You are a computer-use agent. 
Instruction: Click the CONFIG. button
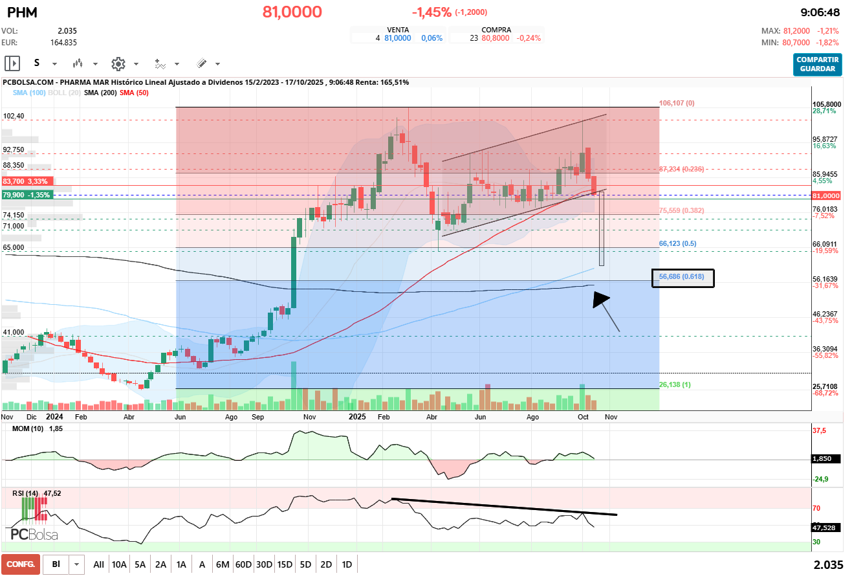21,564
